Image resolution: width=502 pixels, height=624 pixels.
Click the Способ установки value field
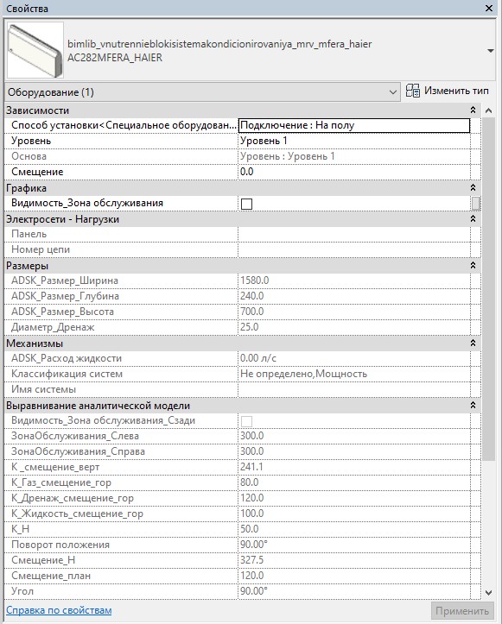click(x=354, y=125)
